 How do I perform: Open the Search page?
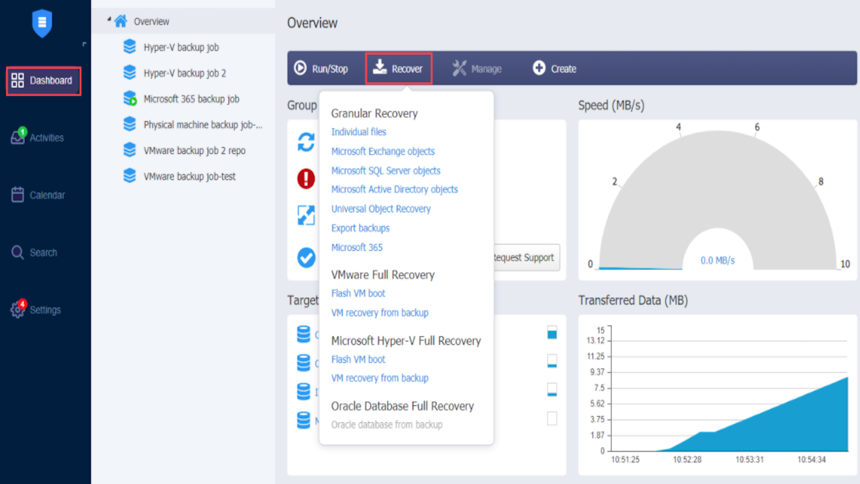34,253
